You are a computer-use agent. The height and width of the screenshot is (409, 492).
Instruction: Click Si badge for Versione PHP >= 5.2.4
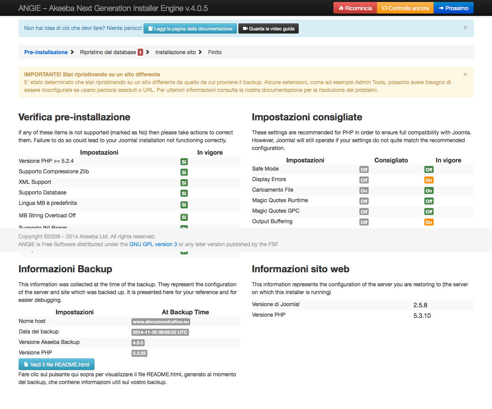184,162
